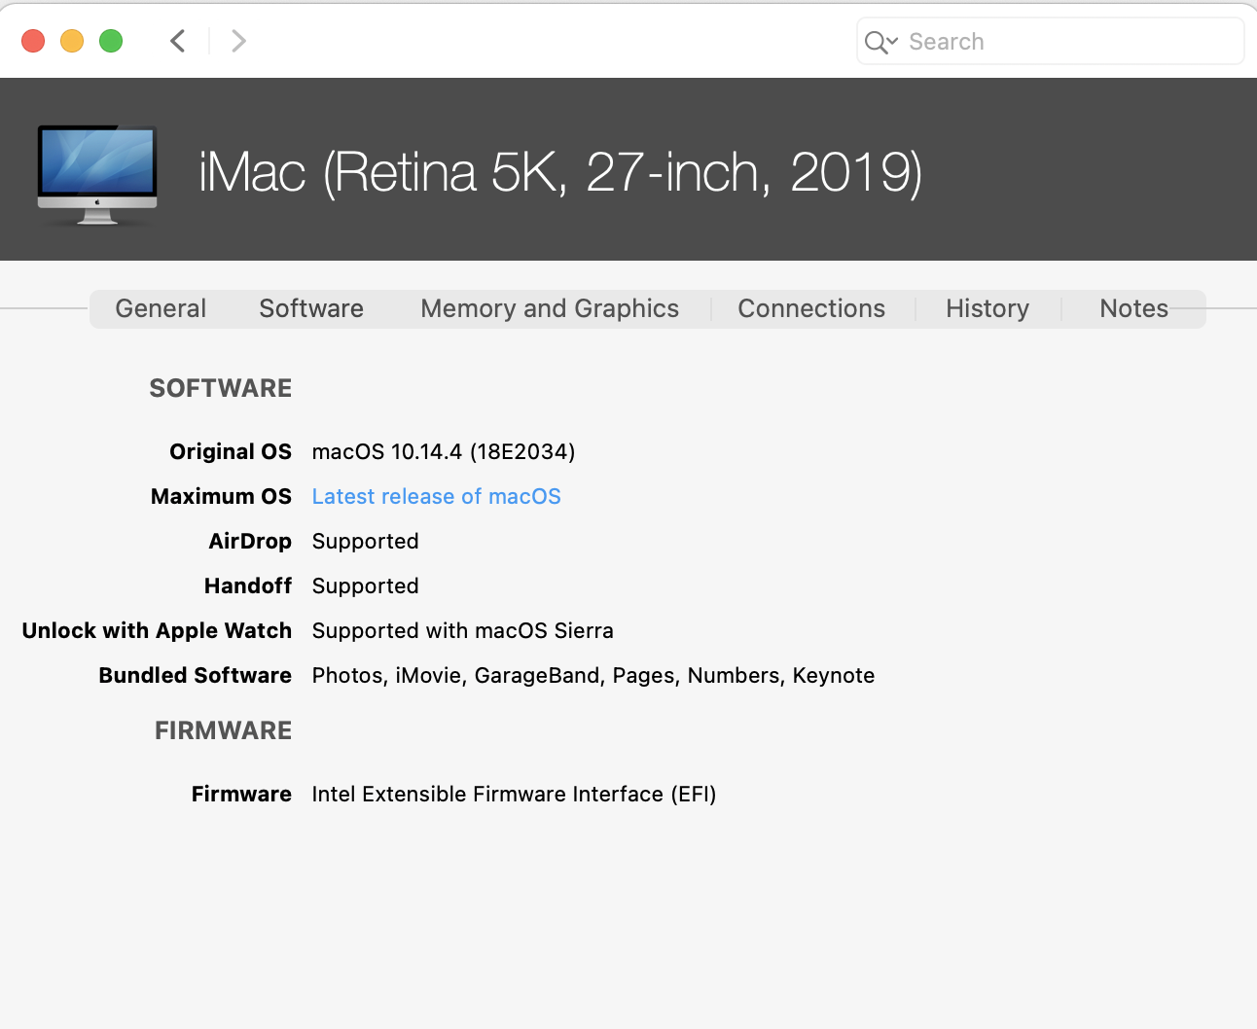Click the Handoff row label

pos(248,585)
